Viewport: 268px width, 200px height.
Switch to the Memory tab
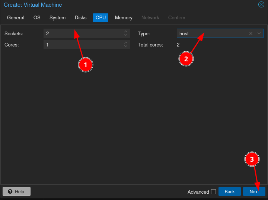(x=124, y=18)
